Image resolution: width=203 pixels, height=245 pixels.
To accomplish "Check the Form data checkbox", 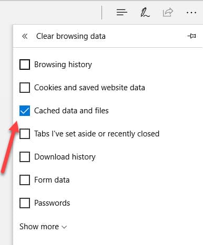I will pos(25,180).
